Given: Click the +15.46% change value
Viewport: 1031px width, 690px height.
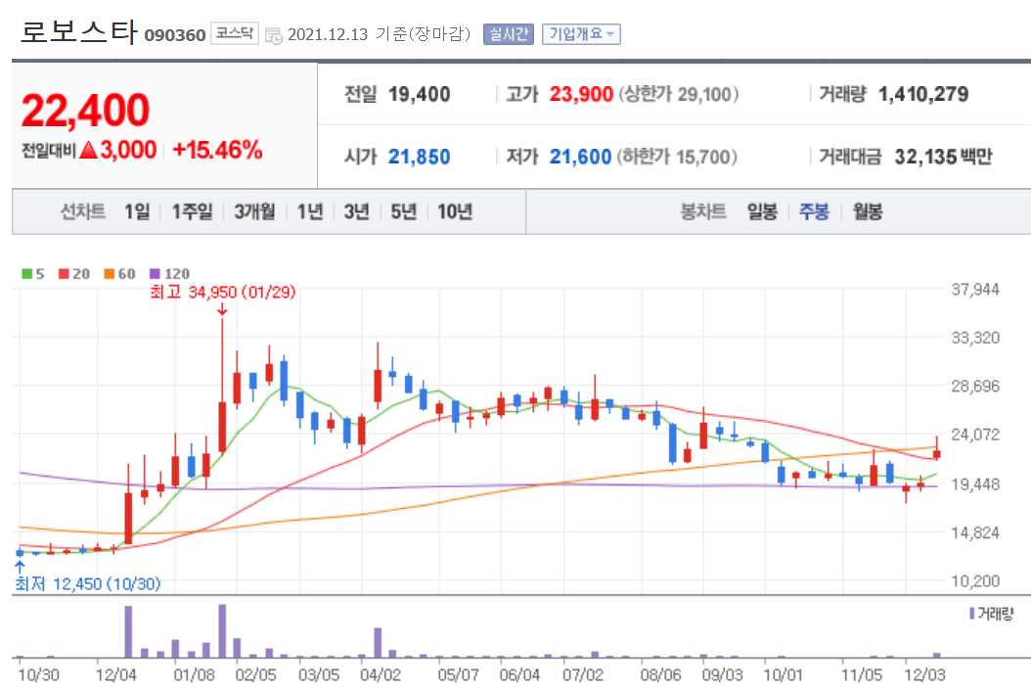Looking at the screenshot, I should [x=217, y=150].
